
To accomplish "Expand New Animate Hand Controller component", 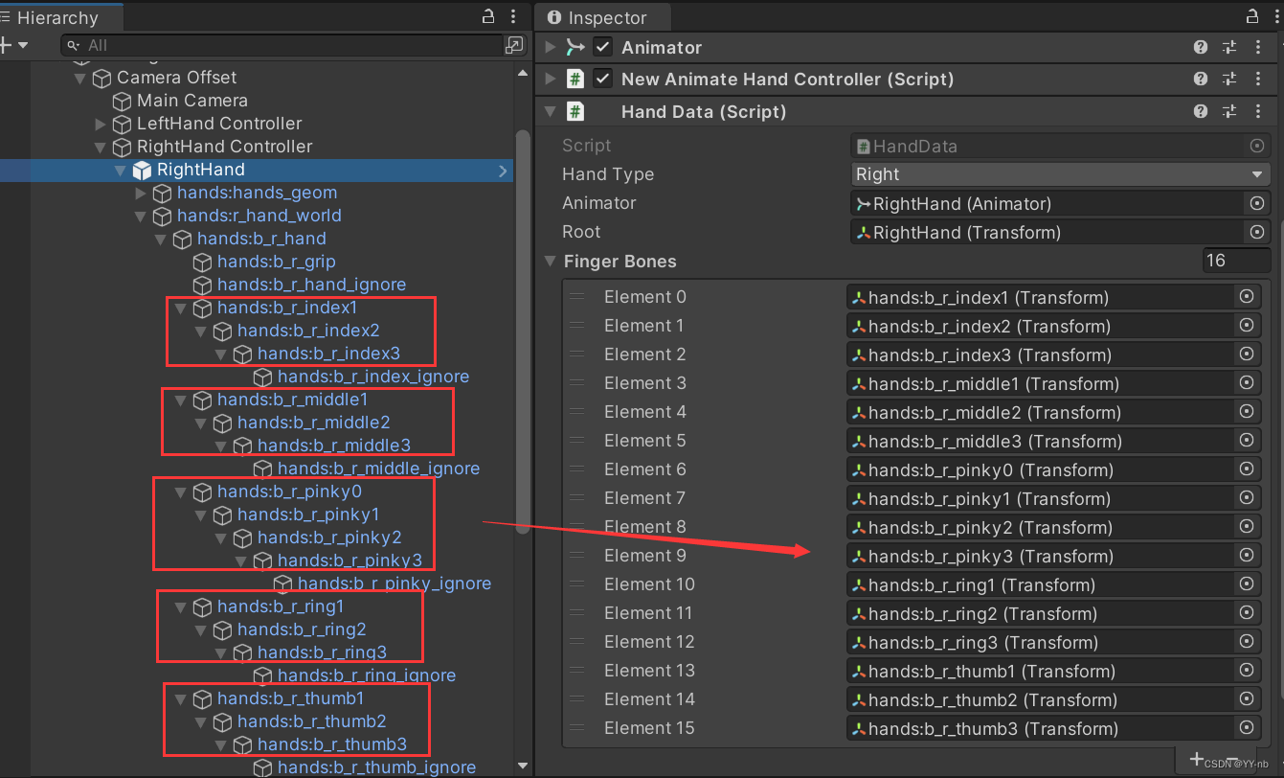I will pyautogui.click(x=551, y=79).
